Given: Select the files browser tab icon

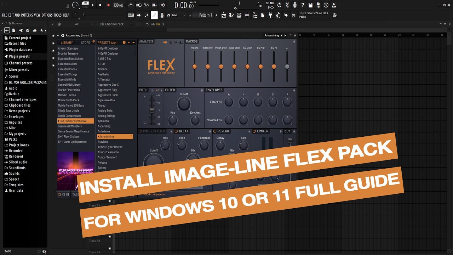Looking at the screenshot, I should click(14, 30).
